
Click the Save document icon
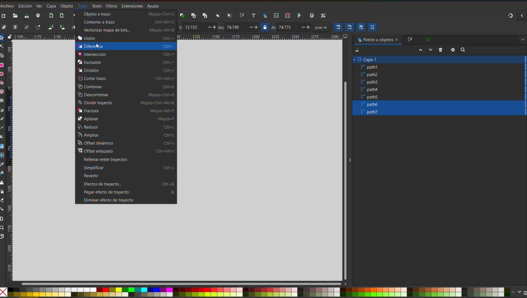(26, 16)
